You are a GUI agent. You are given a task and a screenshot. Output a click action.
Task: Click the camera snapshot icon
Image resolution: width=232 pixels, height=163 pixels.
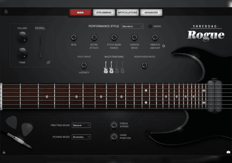[x=228, y=152]
